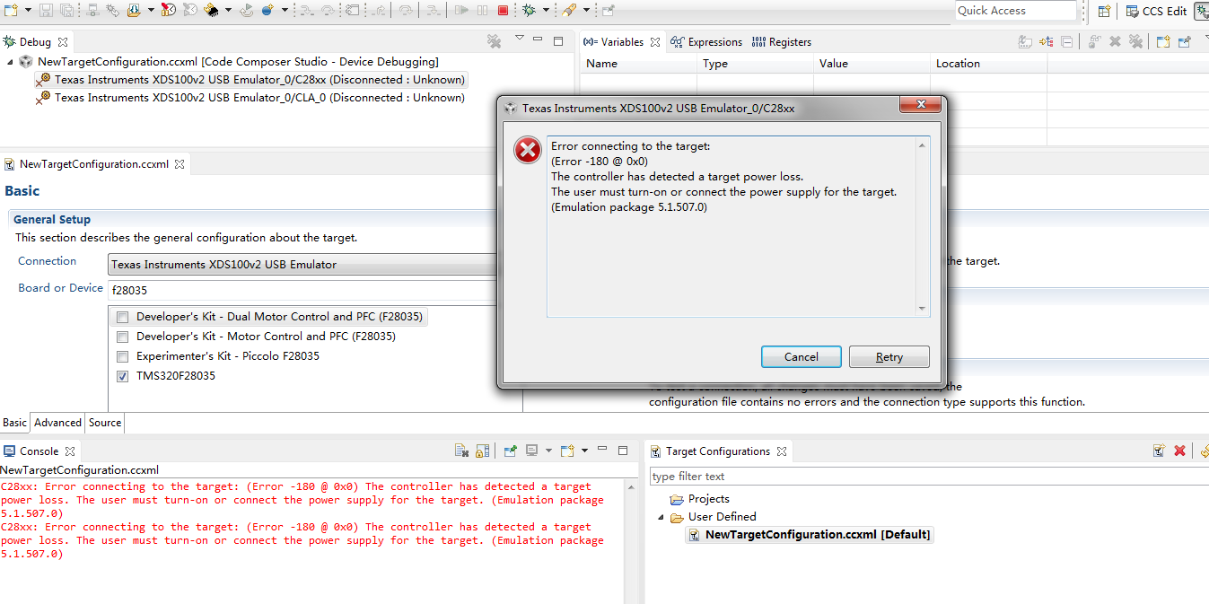Image resolution: width=1209 pixels, height=604 pixels.
Task: Select the Emulator_0/CLA_0 disconnected debug entry
Action: 250,98
